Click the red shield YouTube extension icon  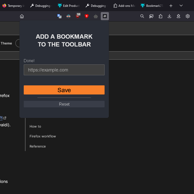87,16
